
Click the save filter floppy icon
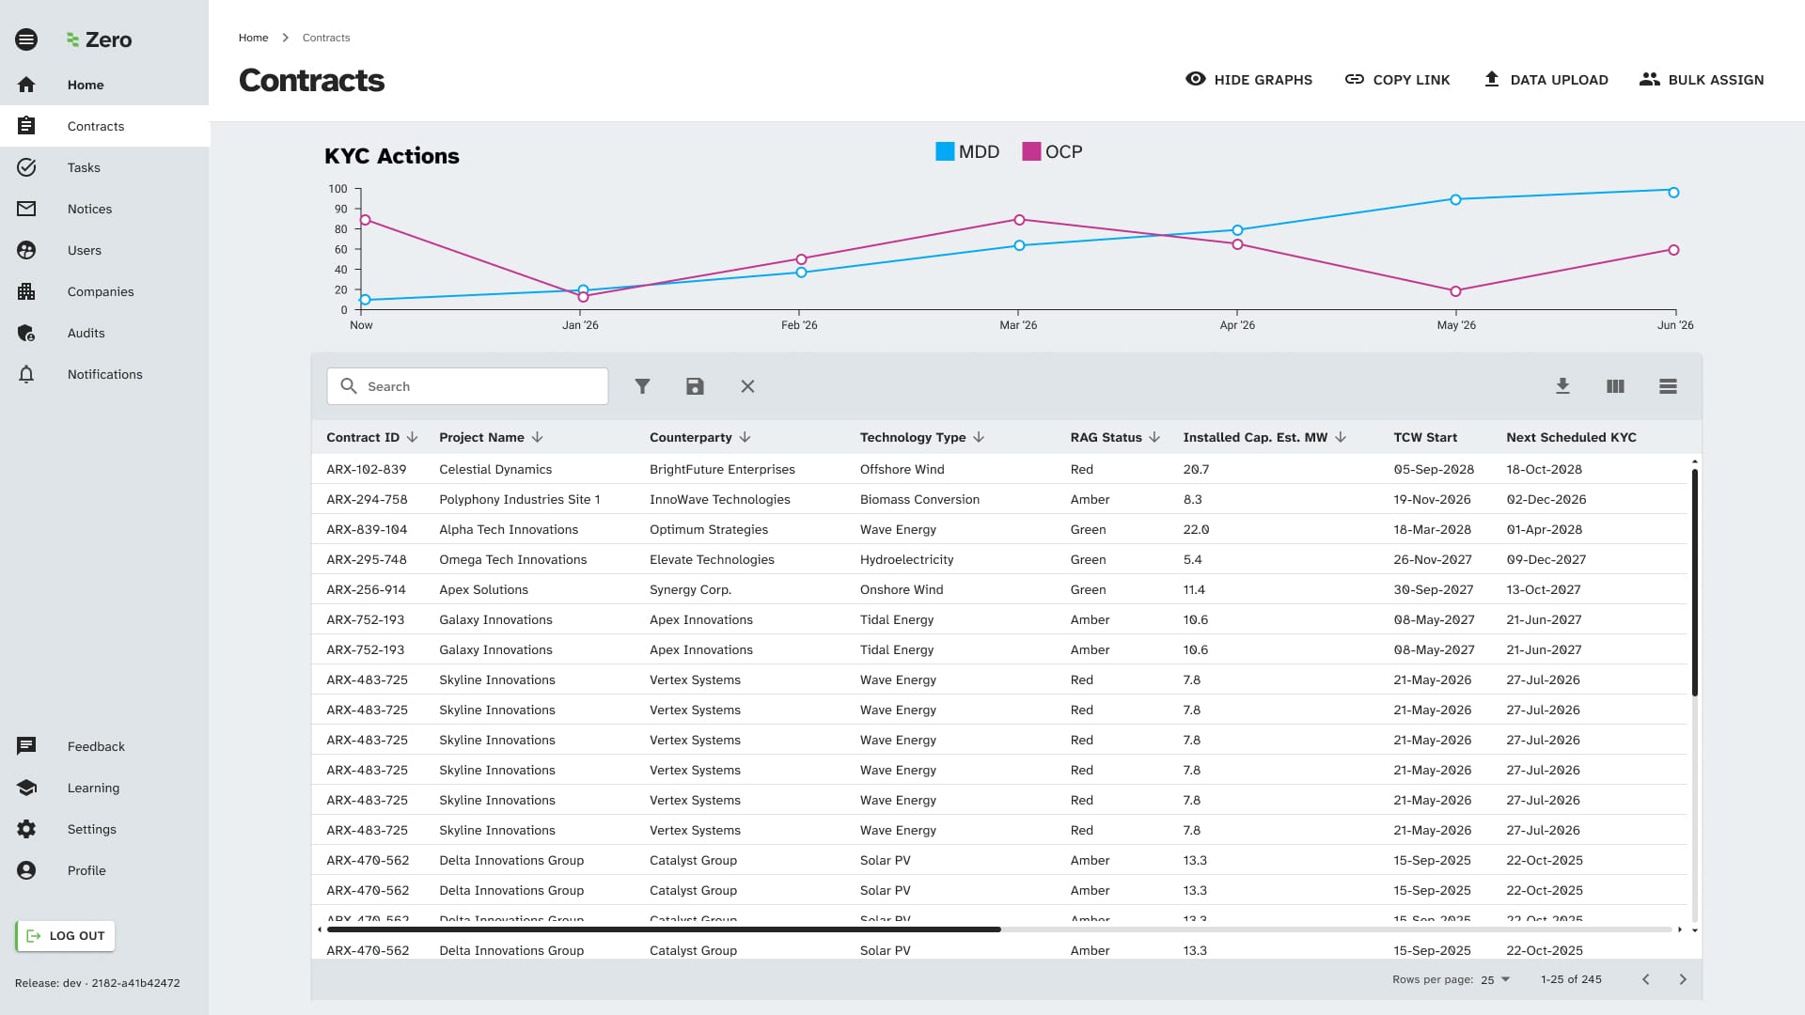695,386
